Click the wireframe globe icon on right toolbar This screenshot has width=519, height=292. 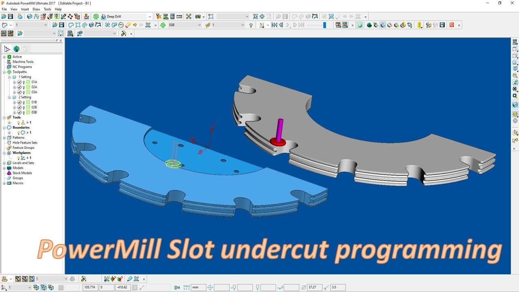tap(515, 120)
